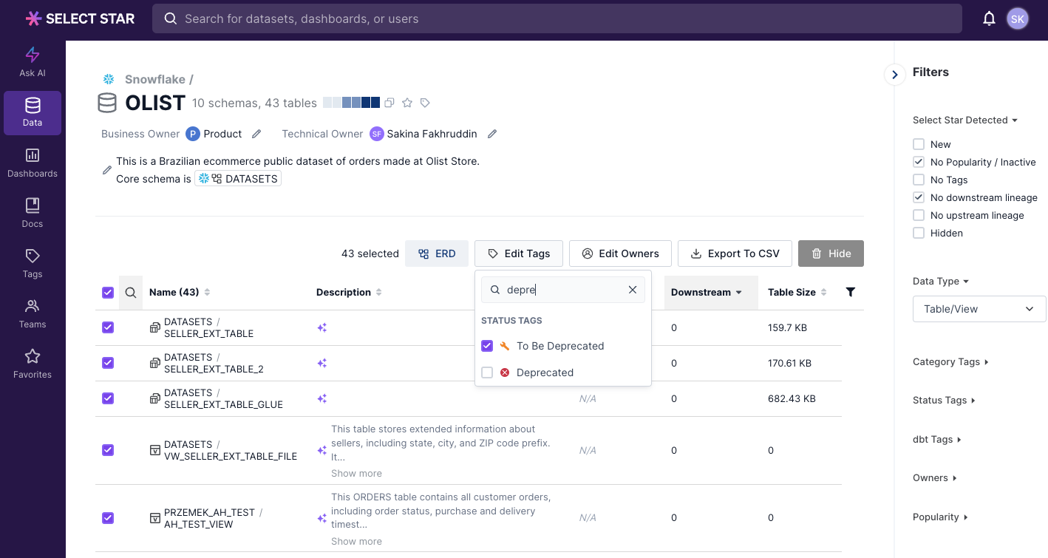Click the table search magnifier icon

[x=131, y=293]
